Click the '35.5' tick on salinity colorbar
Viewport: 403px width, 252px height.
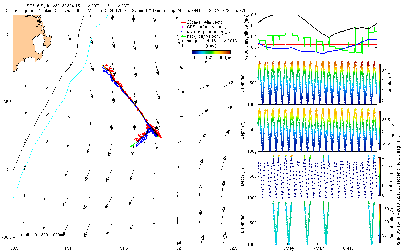pyautogui.click(x=387, y=120)
